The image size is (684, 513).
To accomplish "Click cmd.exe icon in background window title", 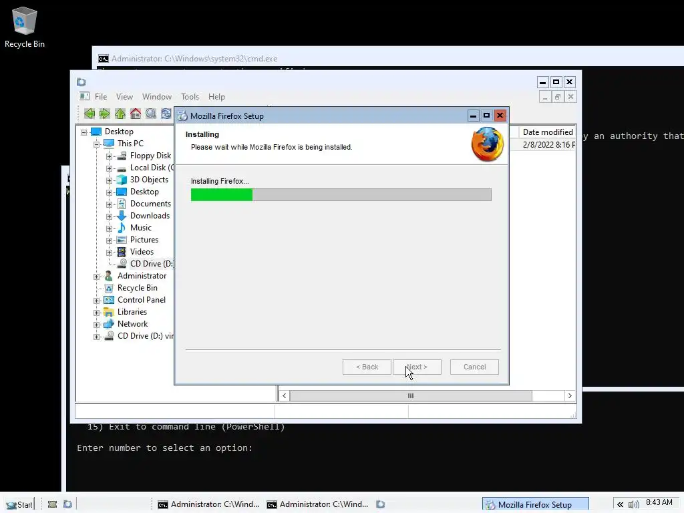I will tap(104, 59).
